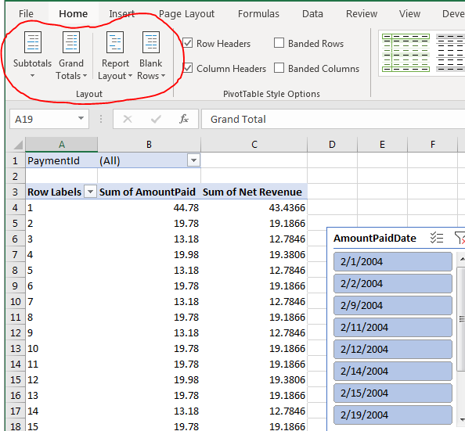Click the formula bar cancel X icon
Image resolution: width=465 pixels, height=431 pixels.
[128, 119]
